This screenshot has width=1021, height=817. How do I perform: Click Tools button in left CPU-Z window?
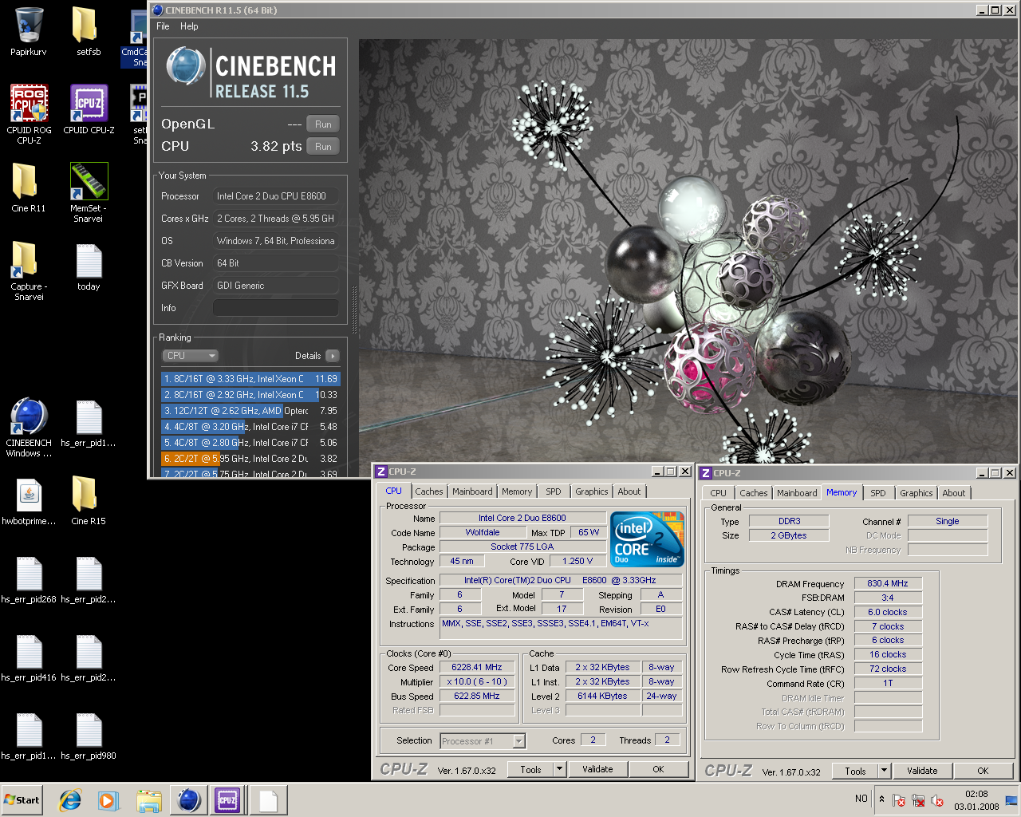tap(530, 770)
